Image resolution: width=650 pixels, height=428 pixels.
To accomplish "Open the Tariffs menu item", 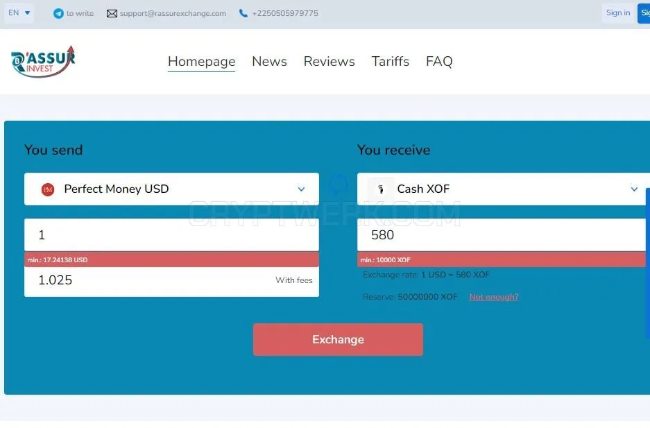I will tap(390, 61).
